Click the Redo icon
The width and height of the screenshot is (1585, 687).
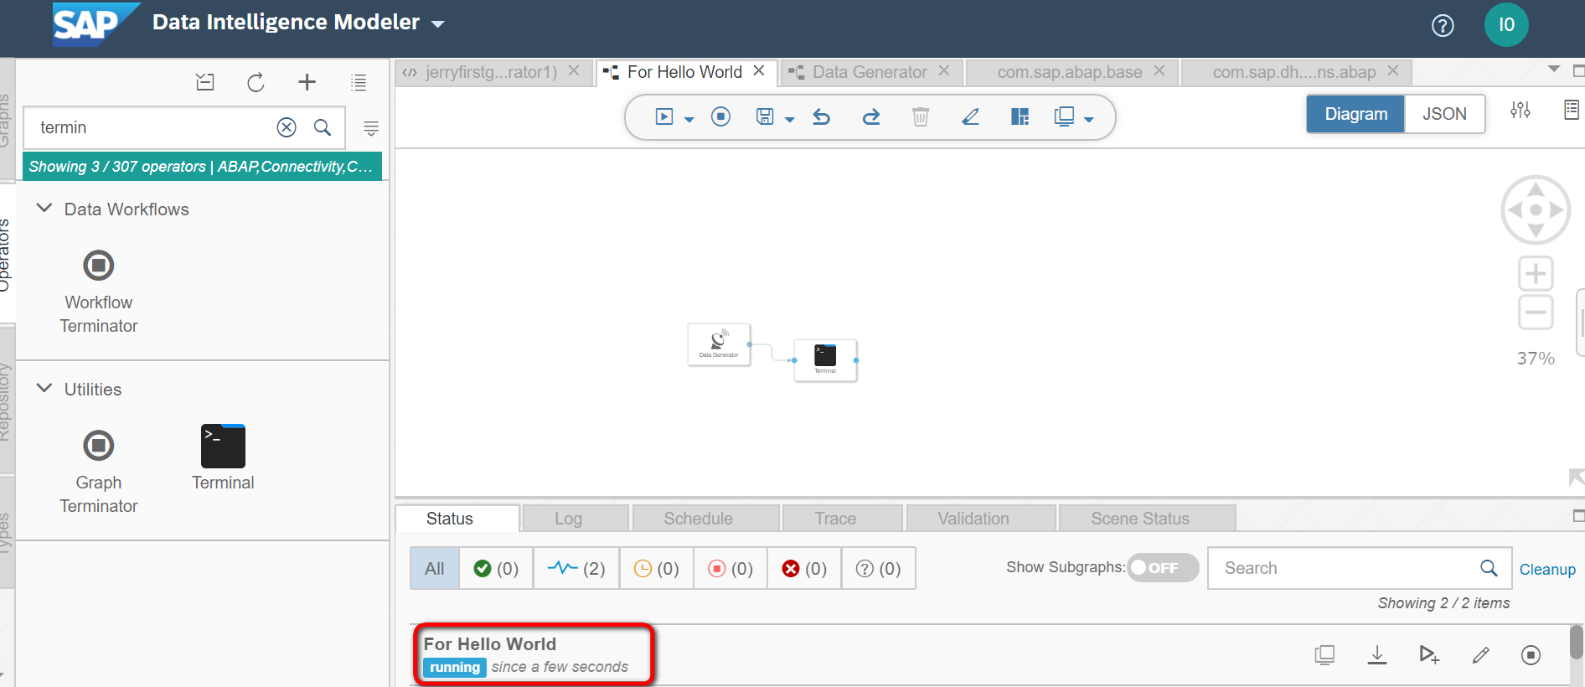coord(871,116)
